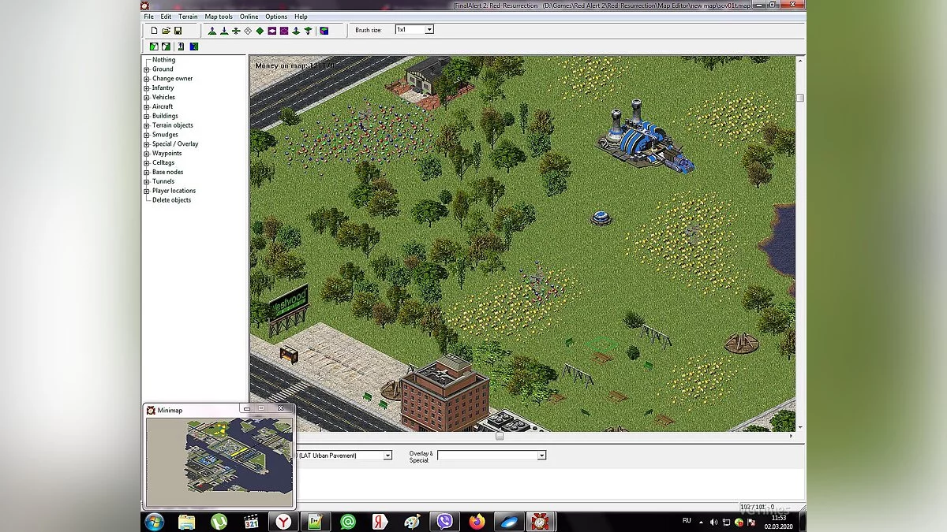Click the multicolored map view icon
947x532 pixels.
click(324, 30)
